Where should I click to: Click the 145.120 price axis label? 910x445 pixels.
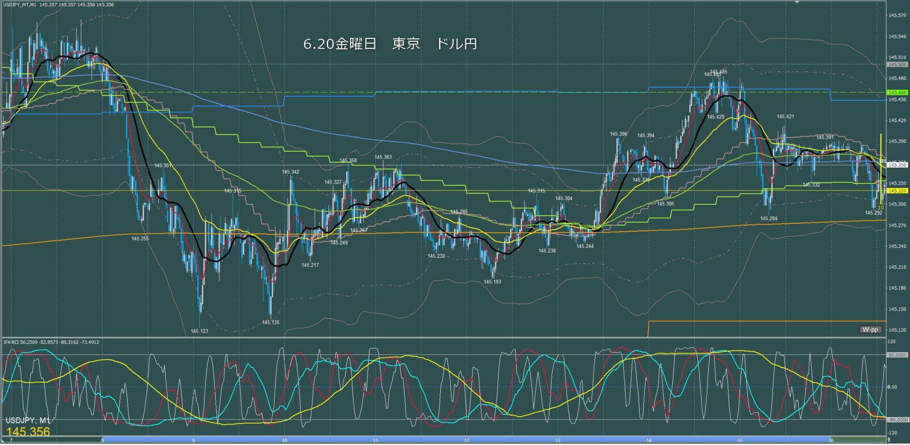897,330
